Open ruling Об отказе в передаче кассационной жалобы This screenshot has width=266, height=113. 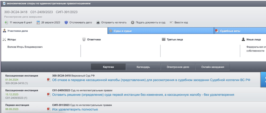151,80
